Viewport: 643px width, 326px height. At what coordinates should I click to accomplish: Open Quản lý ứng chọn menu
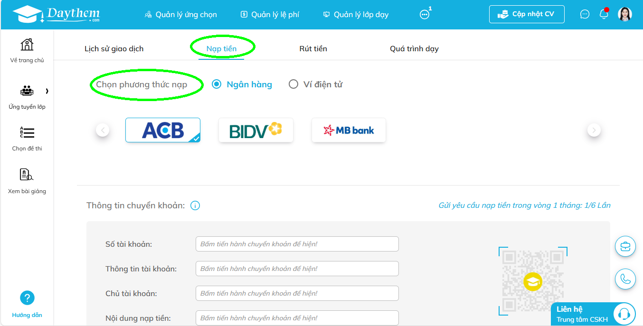click(x=180, y=15)
